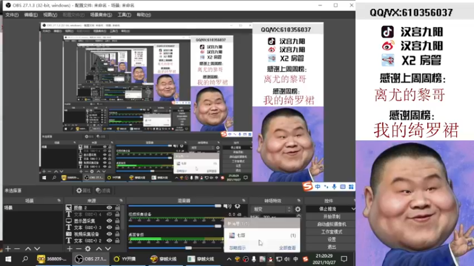Pop out the 转场特效 dock panel
The image size is (474, 266).
point(299,200)
